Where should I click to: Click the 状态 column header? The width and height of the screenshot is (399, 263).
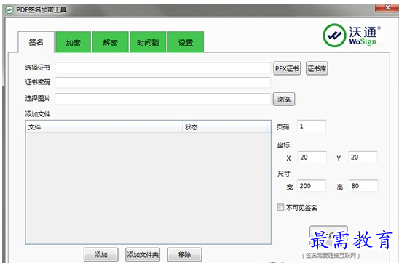[x=225, y=126]
